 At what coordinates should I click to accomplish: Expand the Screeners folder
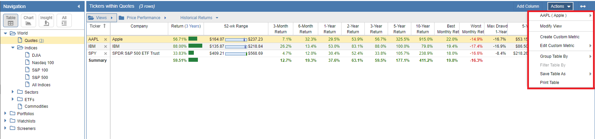(5, 128)
